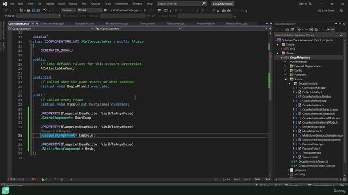The image size is (348, 195).
Task: Click the Live Share button label
Action: 328,11
